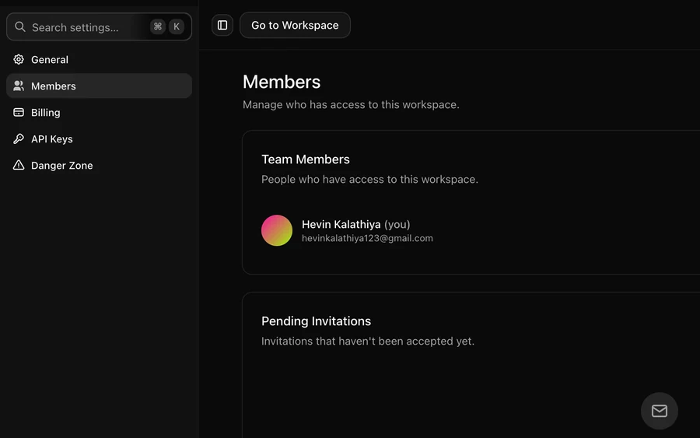Open the Danger Zone settings page

click(x=99, y=165)
